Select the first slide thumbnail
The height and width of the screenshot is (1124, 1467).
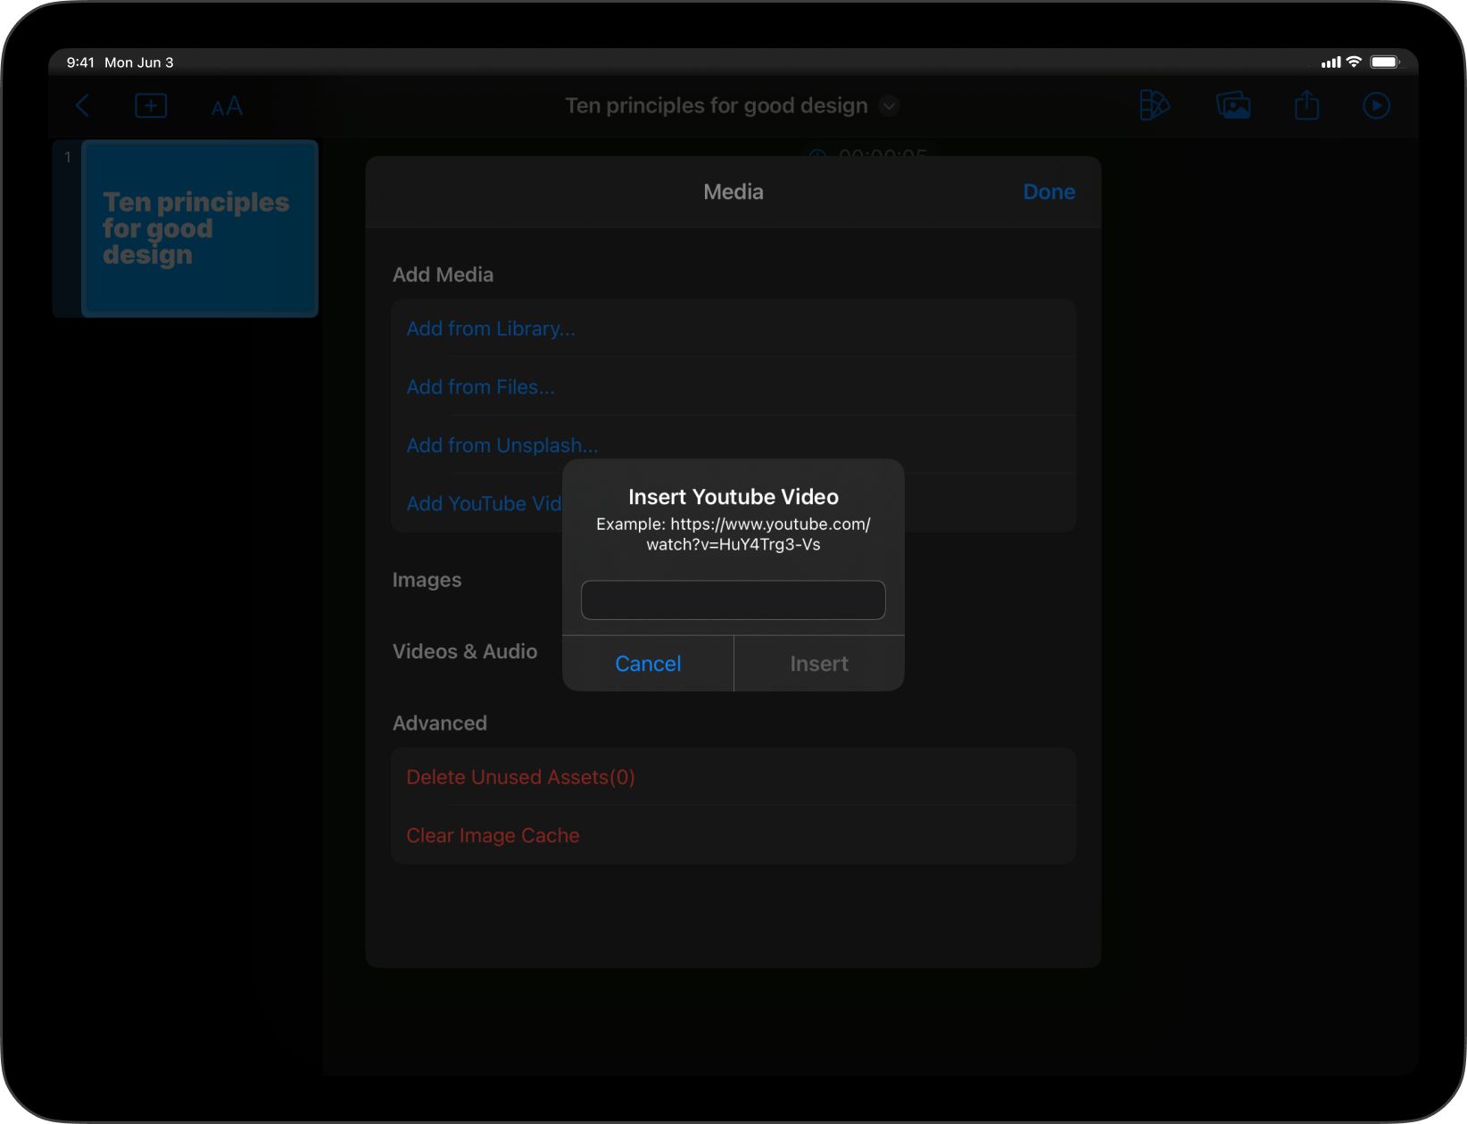[x=200, y=228]
